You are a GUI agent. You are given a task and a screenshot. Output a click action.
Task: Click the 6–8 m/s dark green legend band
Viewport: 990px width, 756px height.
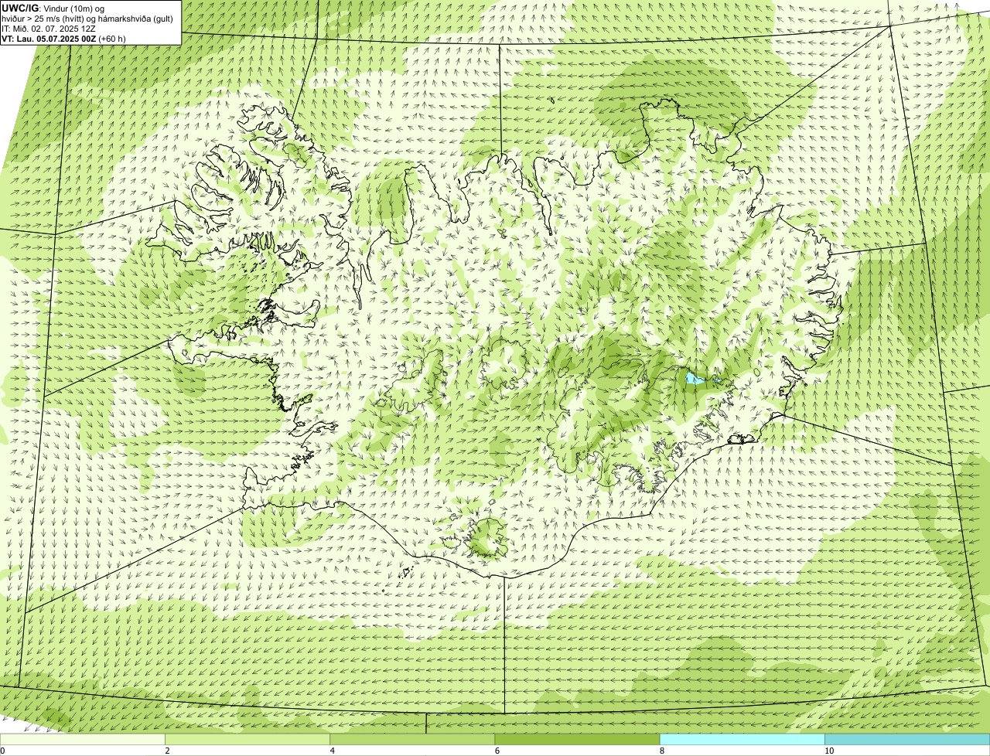click(x=577, y=739)
